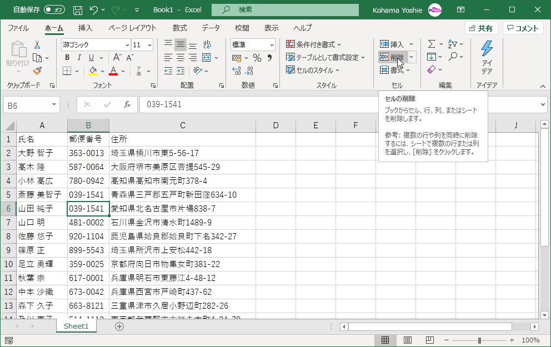Click the Paste (貼り付け) icon

(18, 49)
